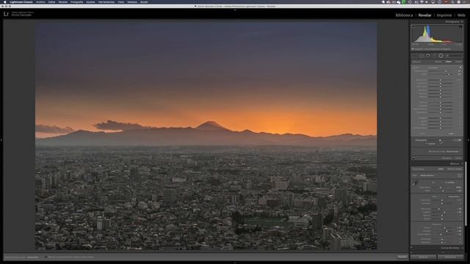This screenshot has height=264, width=470.
Task: Open the Archivo menu
Action: pyautogui.click(x=40, y=1)
